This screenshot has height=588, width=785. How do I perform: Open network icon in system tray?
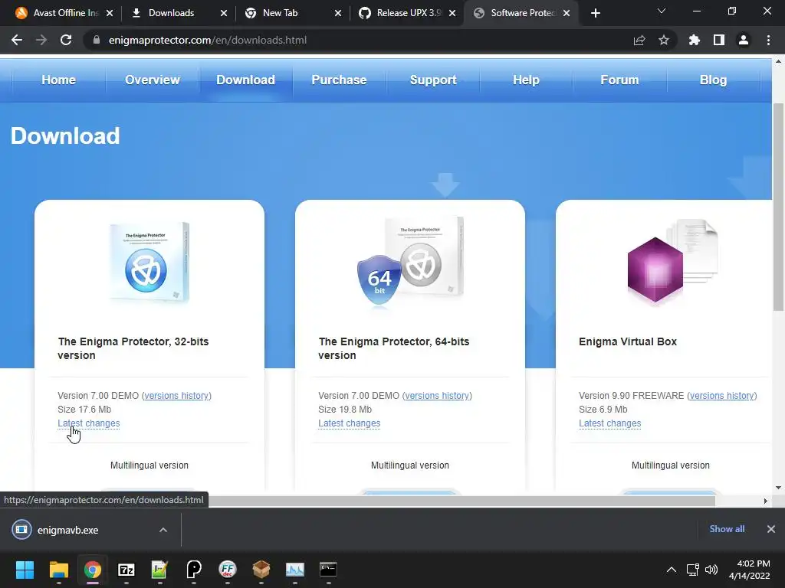click(692, 570)
